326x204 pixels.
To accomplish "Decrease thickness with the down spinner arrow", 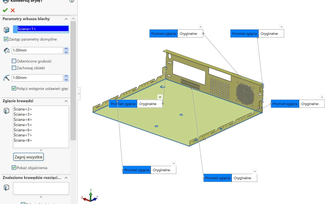I will tap(66, 52).
